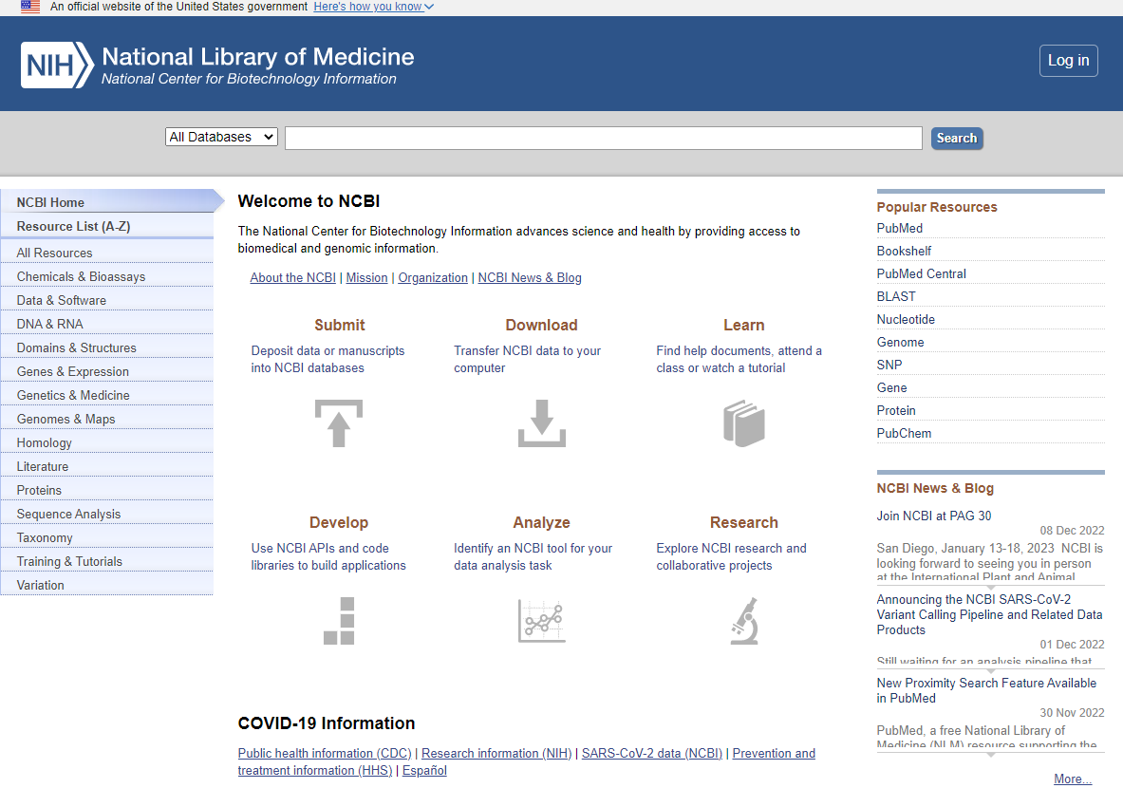Click the Submit upload arrow icon
Image resolution: width=1123 pixels, height=807 pixels.
point(339,423)
